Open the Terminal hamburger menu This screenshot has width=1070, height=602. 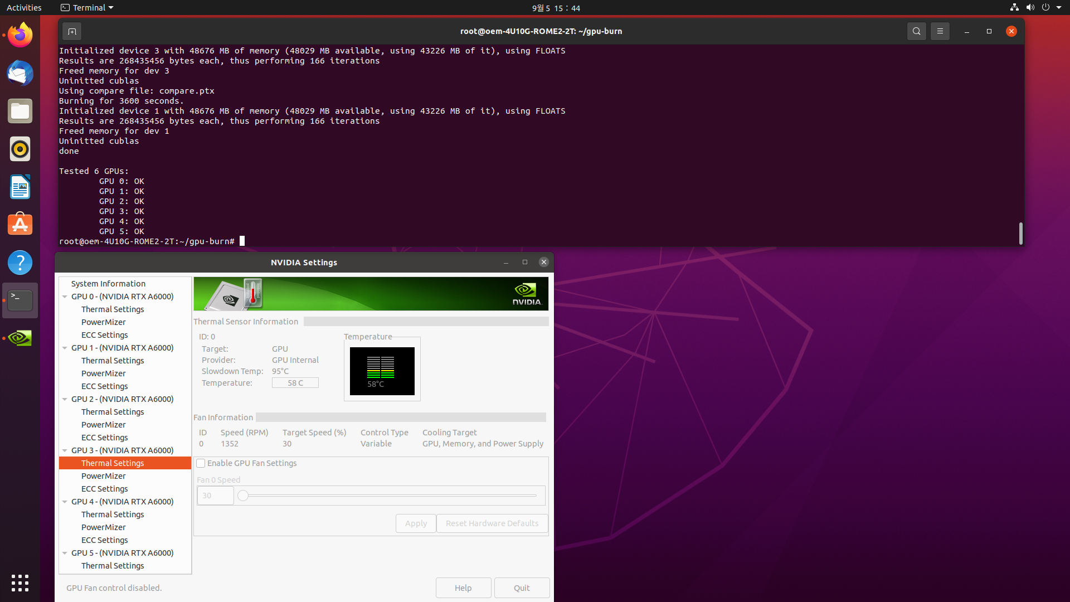(940, 31)
